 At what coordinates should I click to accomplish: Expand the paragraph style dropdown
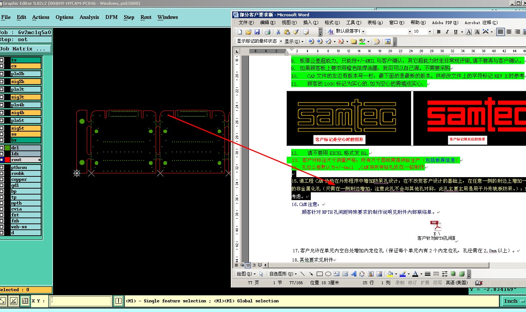[363, 32]
